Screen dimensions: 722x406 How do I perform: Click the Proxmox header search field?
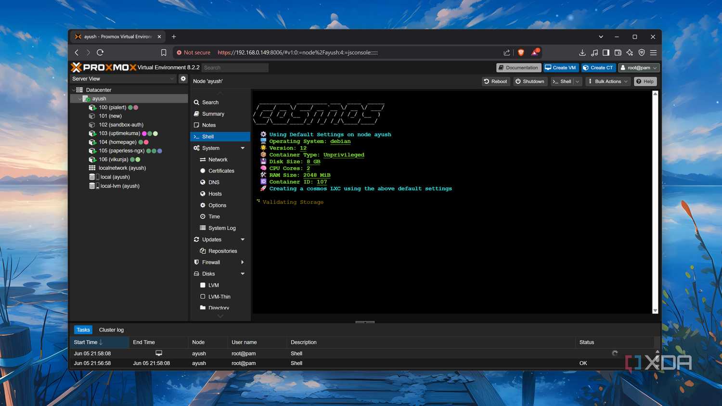coord(235,68)
